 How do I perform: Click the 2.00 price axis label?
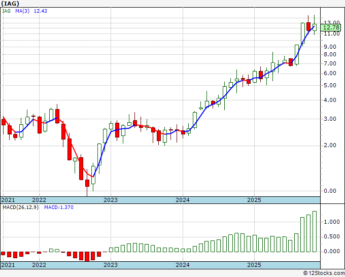(330, 145)
